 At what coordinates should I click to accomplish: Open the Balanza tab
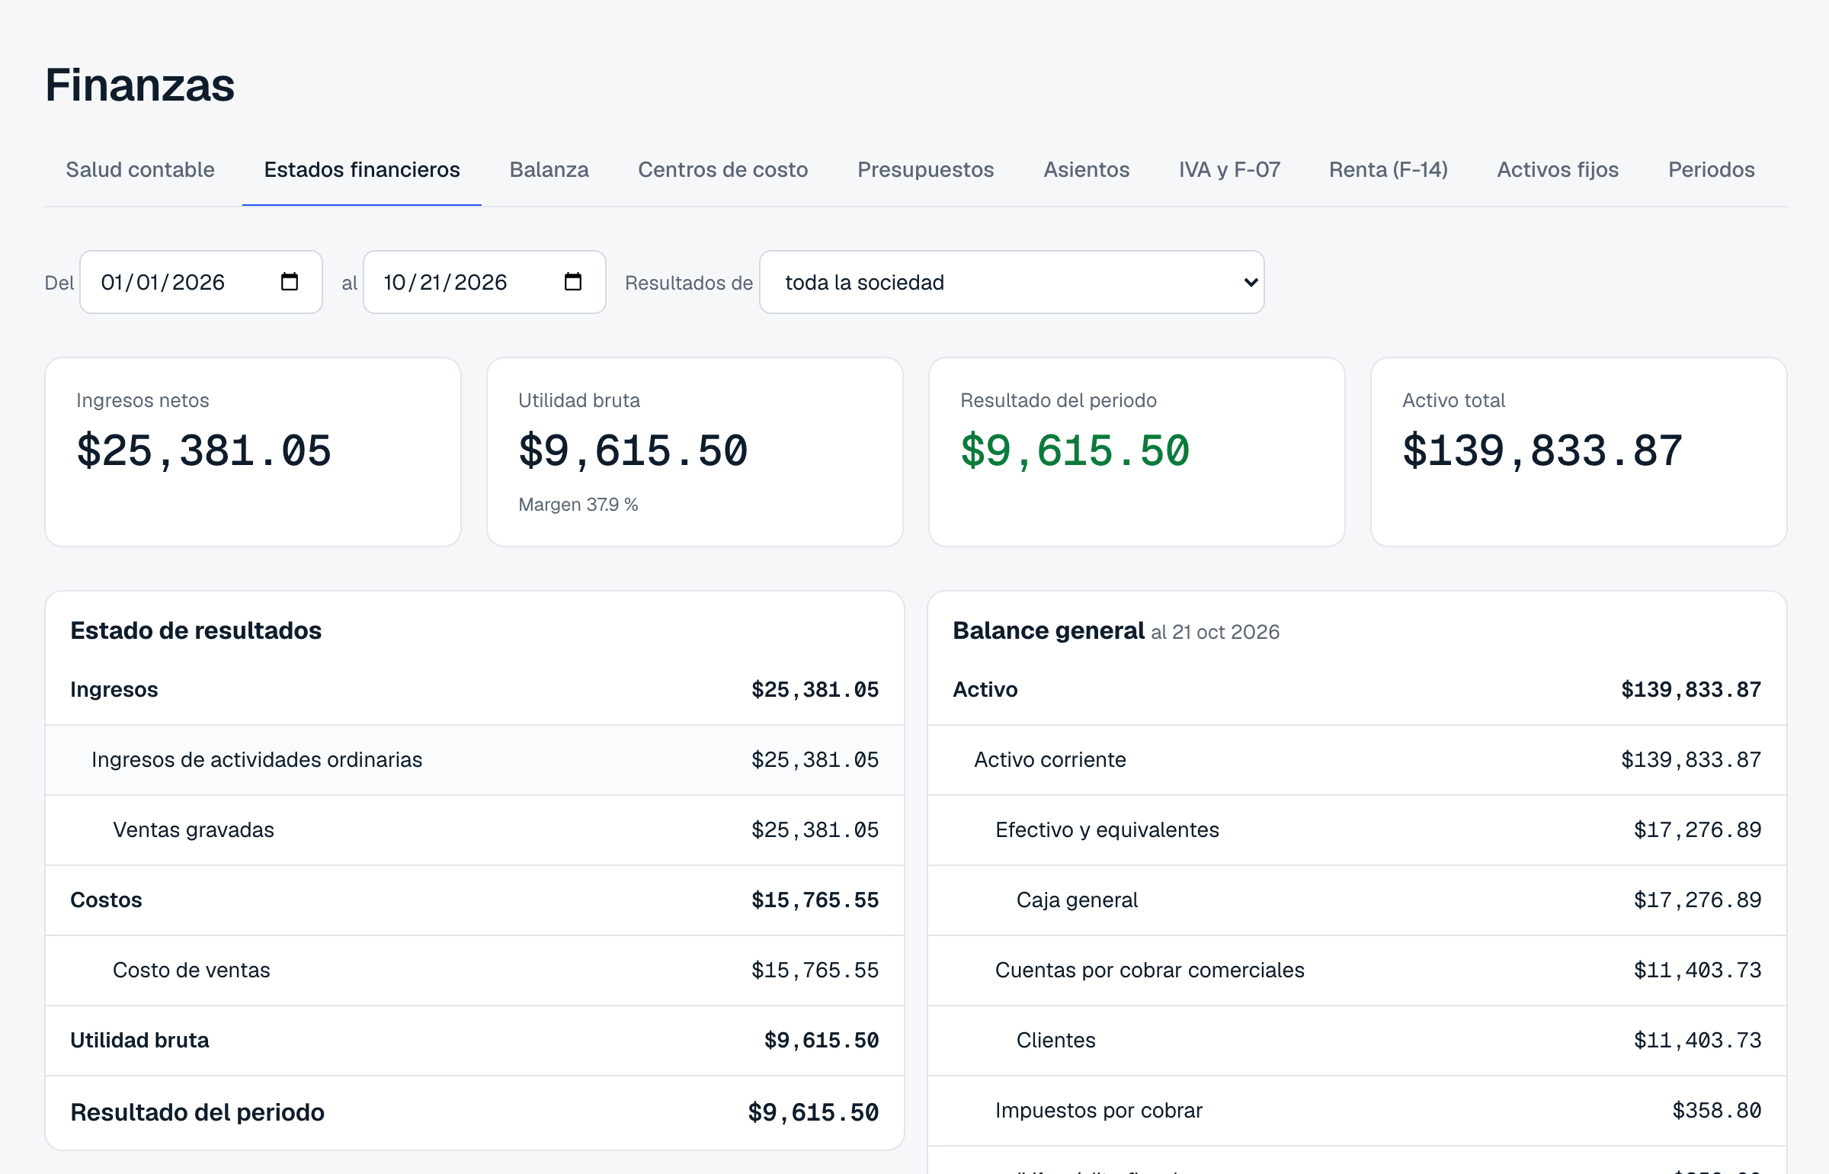pyautogui.click(x=549, y=169)
